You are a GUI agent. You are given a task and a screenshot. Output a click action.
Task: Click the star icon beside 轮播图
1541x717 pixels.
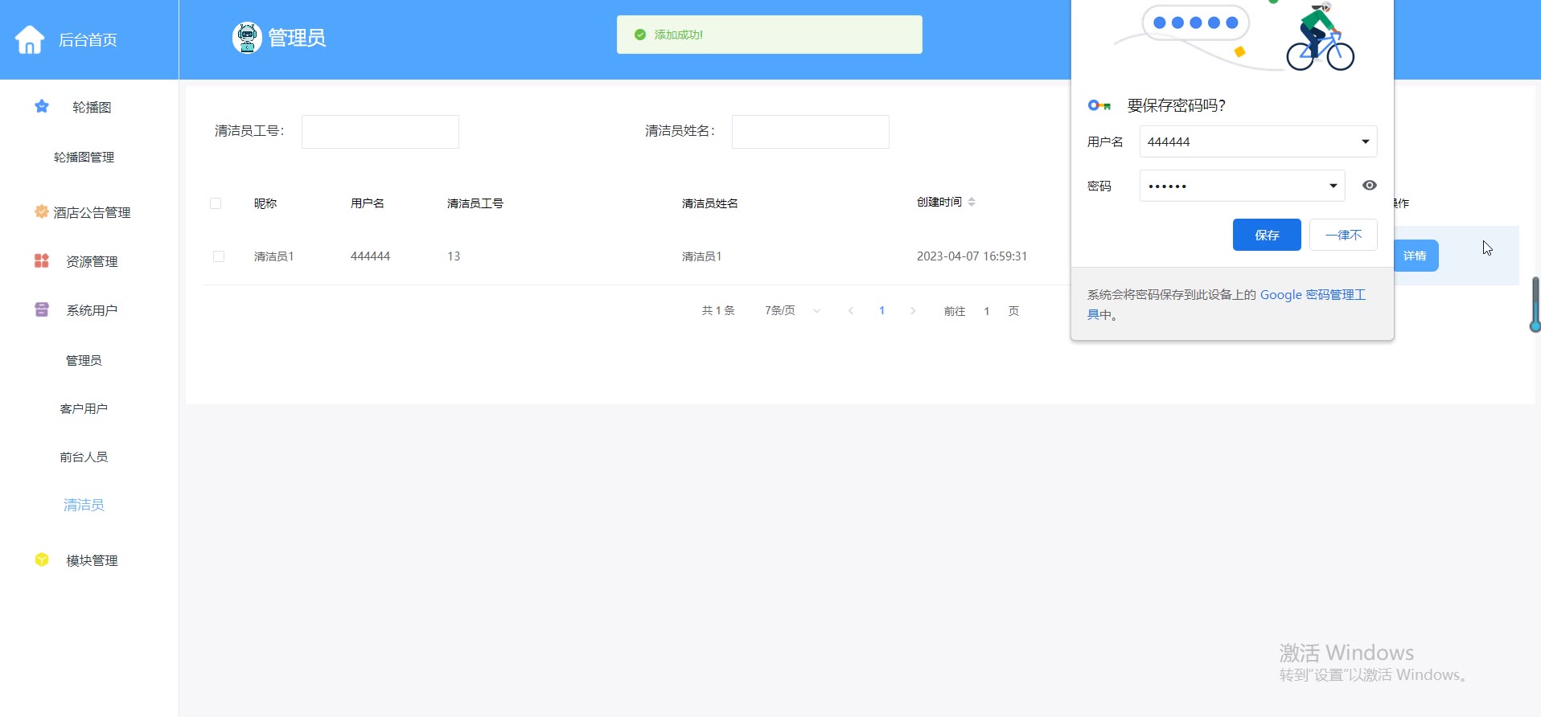coord(42,106)
